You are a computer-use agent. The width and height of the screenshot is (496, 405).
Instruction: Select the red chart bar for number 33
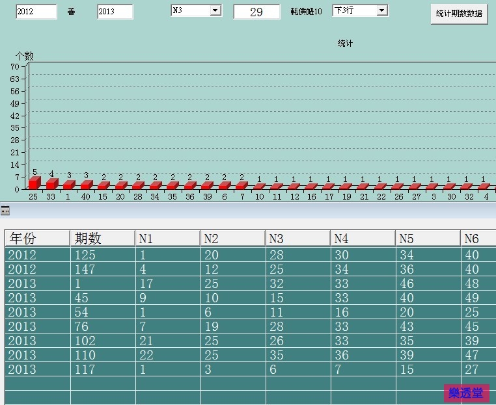coord(51,184)
